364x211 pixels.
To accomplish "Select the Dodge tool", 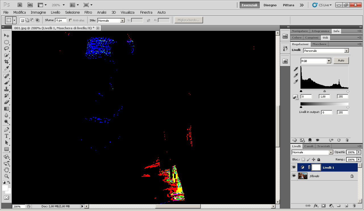I will 6,122.
